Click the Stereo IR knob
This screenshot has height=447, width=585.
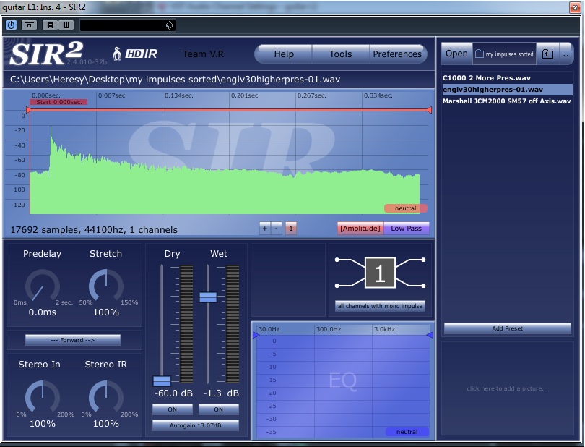(106, 397)
